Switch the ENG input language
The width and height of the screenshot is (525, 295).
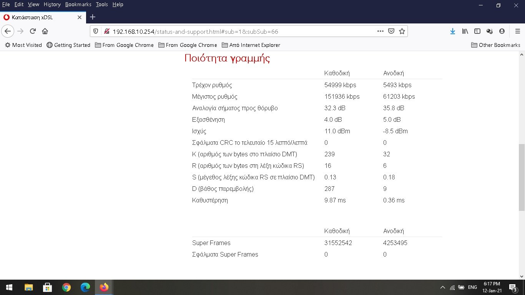pyautogui.click(x=472, y=287)
